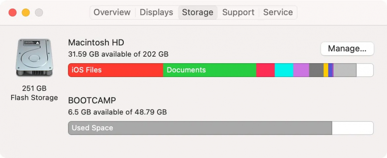The width and height of the screenshot is (387, 158).
Task: Select the Storage tab
Action: point(197,12)
